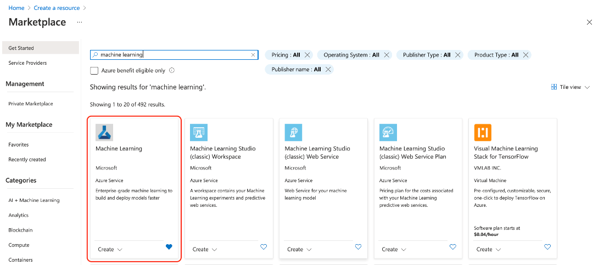Remove the Pricing filter
Image resolution: width=604 pixels, height=265 pixels.
click(x=307, y=55)
